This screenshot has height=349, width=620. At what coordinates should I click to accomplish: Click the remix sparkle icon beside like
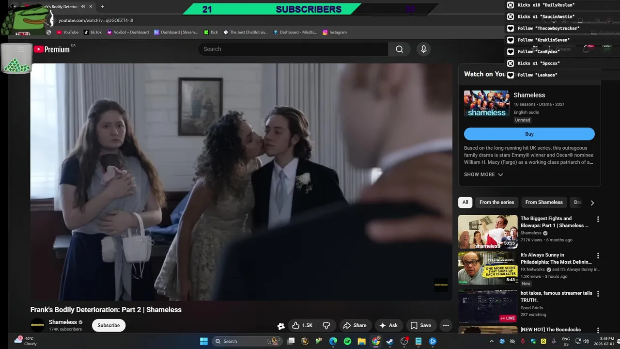[x=280, y=326]
